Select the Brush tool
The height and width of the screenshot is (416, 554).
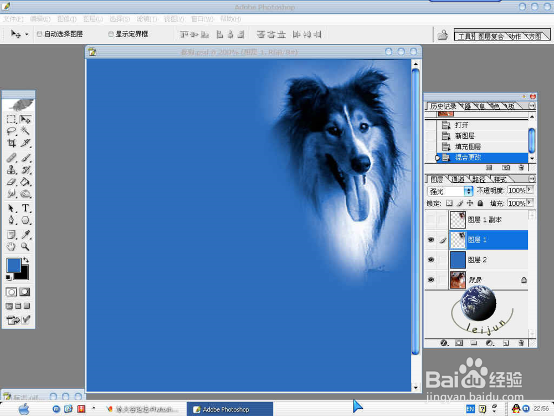click(x=25, y=158)
